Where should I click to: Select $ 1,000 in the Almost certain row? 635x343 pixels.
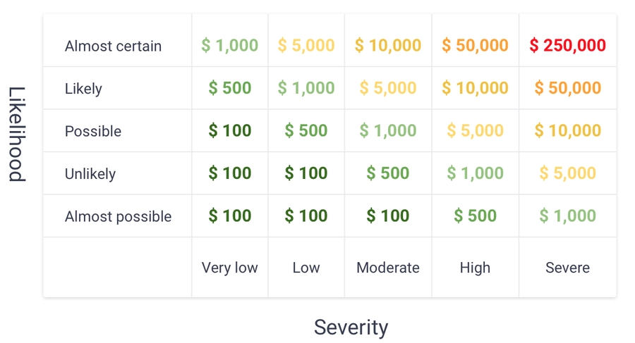tap(229, 46)
